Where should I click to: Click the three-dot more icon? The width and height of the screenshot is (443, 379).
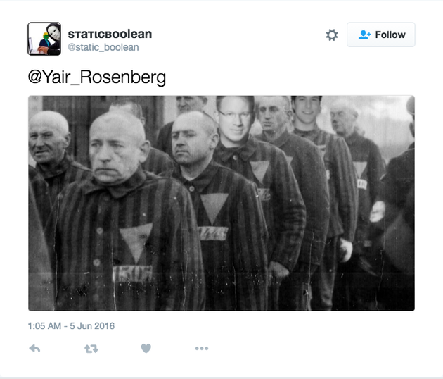click(x=202, y=349)
